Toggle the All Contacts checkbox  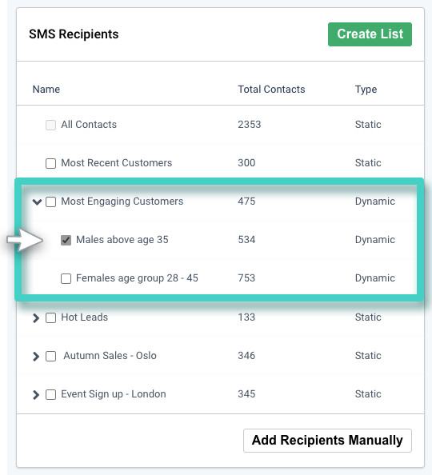50,125
